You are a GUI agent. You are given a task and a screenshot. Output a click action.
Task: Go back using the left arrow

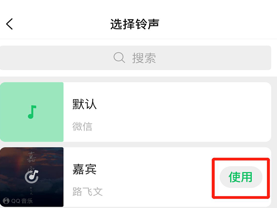point(9,24)
